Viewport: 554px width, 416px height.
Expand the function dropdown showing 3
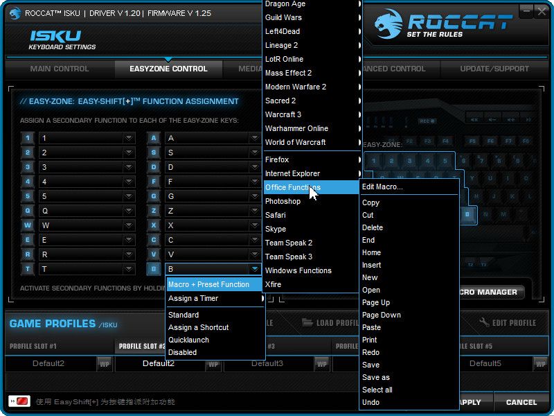[129, 167]
